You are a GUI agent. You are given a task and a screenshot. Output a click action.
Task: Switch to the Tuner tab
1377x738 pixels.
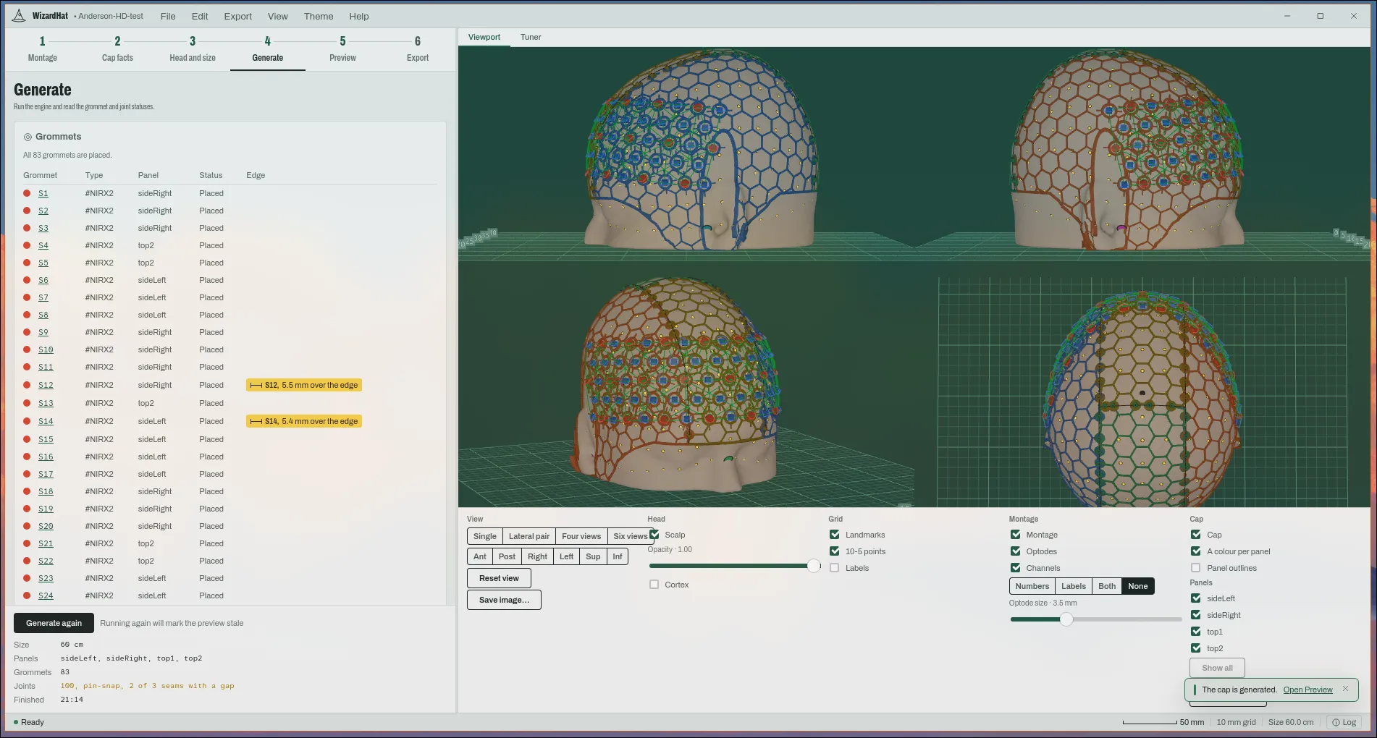[x=531, y=37]
